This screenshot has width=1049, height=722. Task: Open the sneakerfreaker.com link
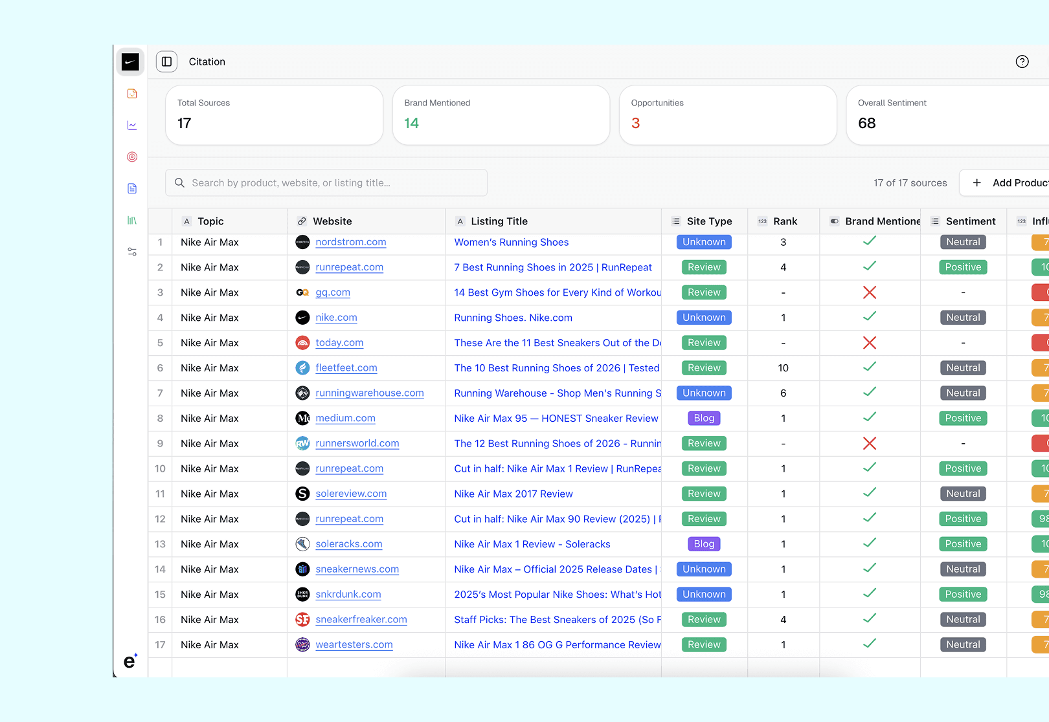[x=361, y=620]
